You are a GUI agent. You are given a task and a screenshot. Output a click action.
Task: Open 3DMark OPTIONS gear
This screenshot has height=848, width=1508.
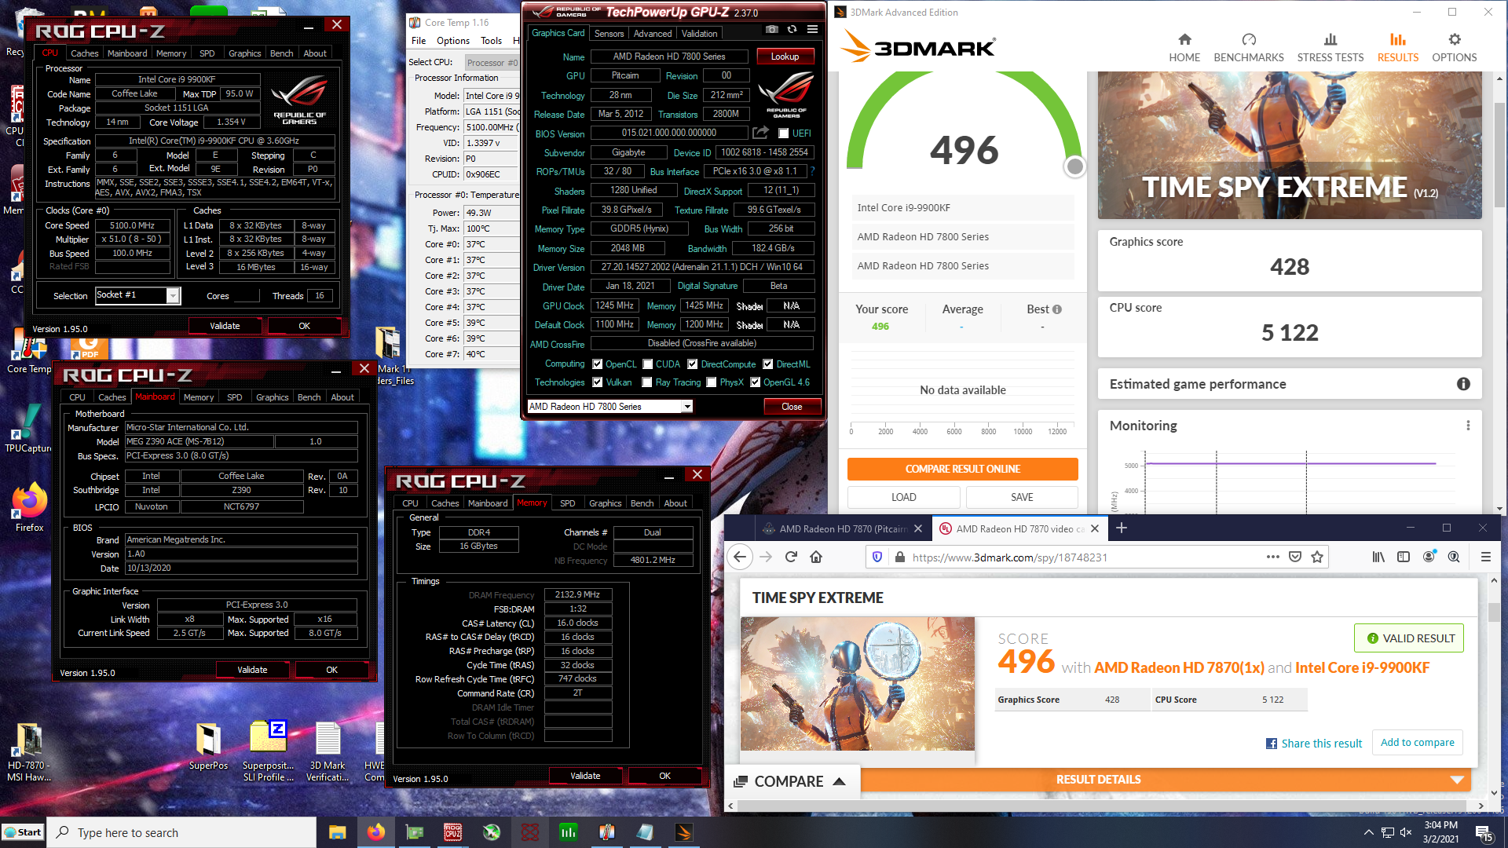coord(1455,48)
